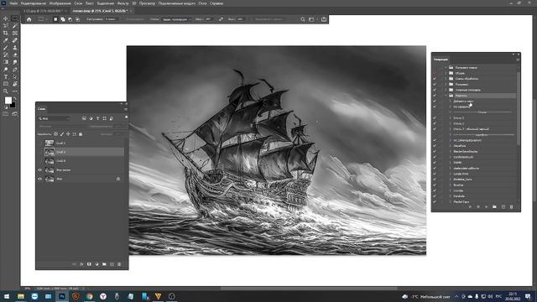Expand the topmost action set folder
537x302 pixels.
click(446, 67)
